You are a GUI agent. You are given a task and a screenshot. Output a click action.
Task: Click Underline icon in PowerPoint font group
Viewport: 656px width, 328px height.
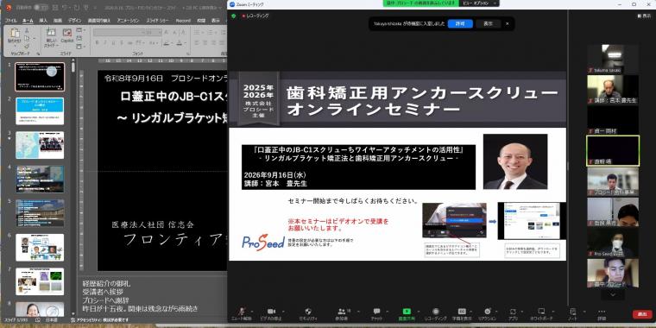click(113, 43)
